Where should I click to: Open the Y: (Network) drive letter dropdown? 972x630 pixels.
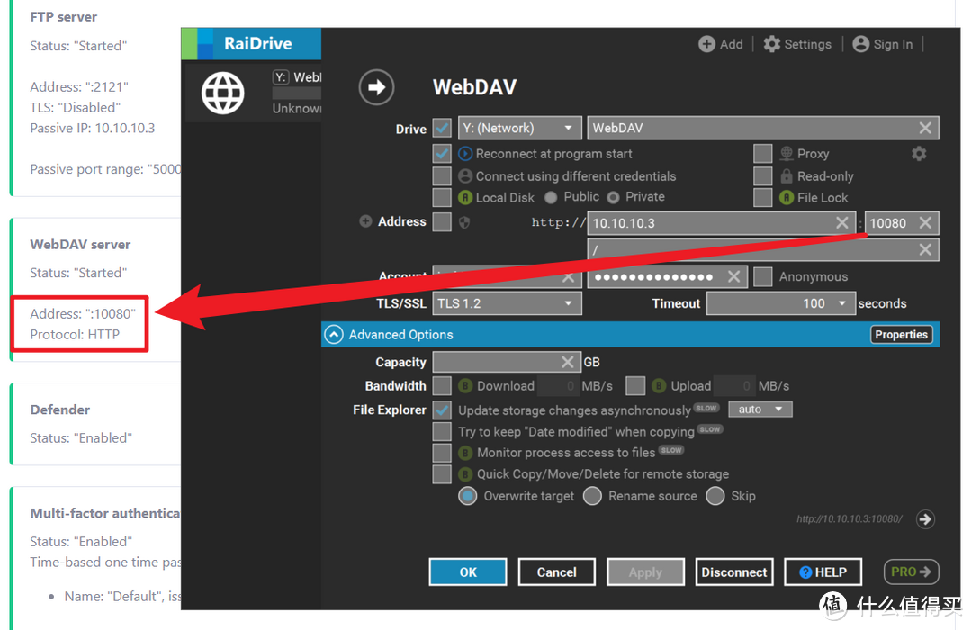[519, 128]
